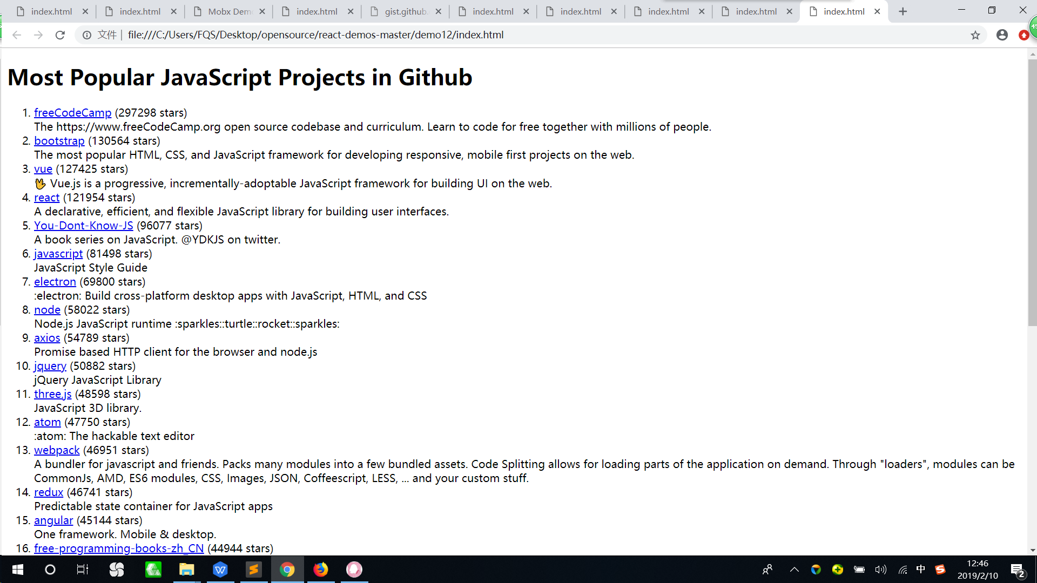Screen dimensions: 1037x583
Task: Select the heading Most Popular JavaScript Projects
Action: (240, 77)
